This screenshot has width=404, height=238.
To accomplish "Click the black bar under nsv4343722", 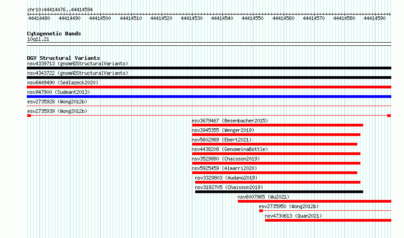I will coord(209,78).
